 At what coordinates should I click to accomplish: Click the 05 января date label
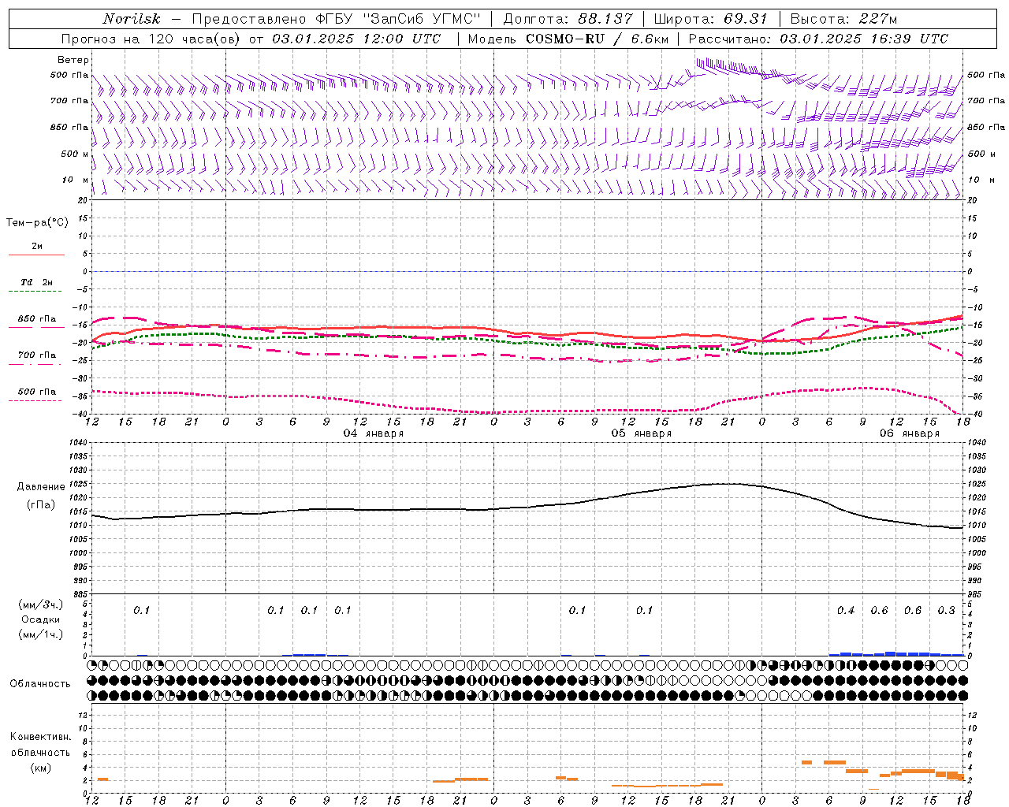point(642,433)
